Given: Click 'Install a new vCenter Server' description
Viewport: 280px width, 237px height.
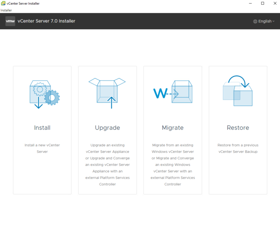Looking at the screenshot, I should [x=42, y=148].
